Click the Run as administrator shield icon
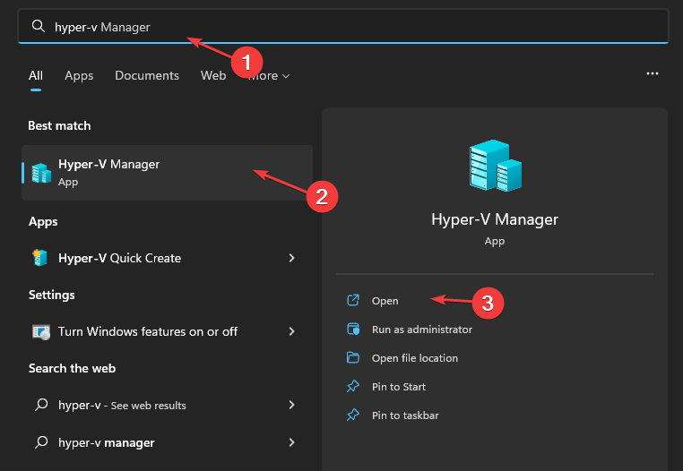This screenshot has height=471, width=683. click(x=353, y=330)
